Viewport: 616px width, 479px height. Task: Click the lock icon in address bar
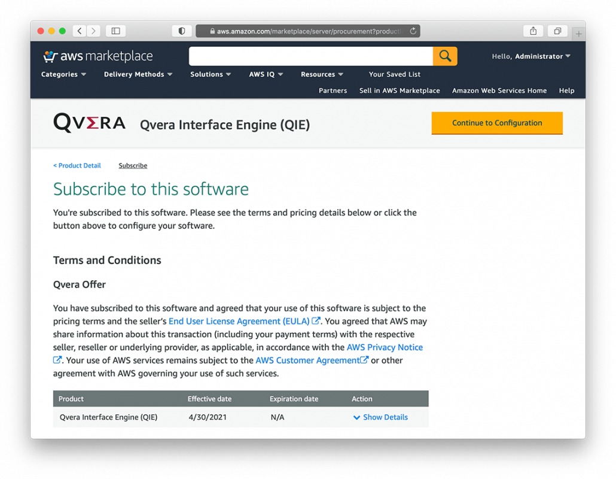[212, 31]
